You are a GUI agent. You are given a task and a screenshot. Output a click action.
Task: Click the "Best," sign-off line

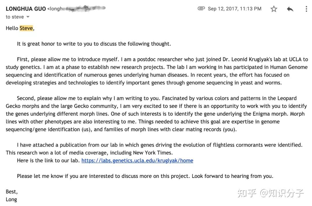coord(12,192)
